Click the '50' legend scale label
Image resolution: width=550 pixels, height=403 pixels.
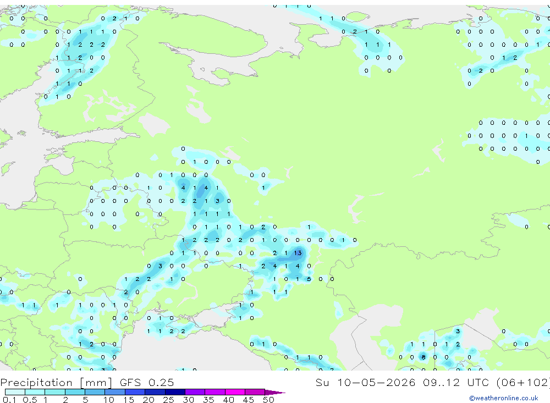(x=268, y=400)
